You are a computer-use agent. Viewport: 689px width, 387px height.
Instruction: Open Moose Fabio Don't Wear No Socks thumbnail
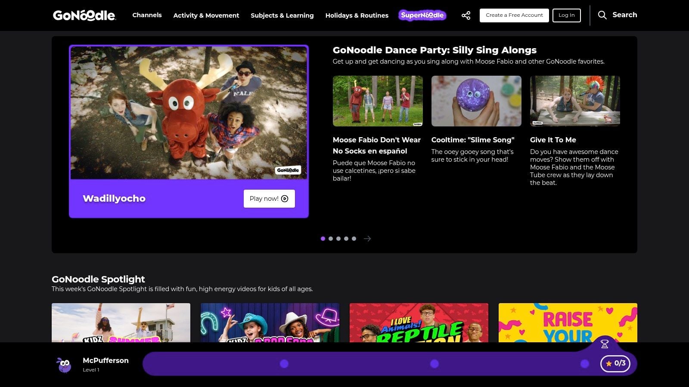(378, 101)
